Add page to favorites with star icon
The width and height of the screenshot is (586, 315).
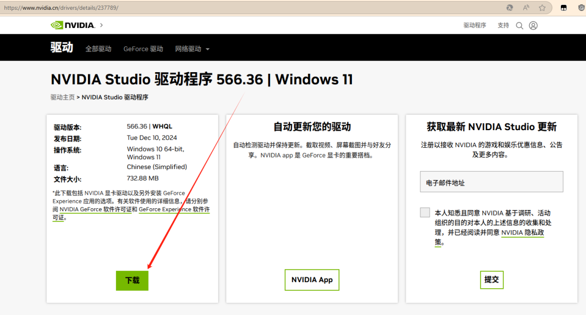pyautogui.click(x=542, y=8)
